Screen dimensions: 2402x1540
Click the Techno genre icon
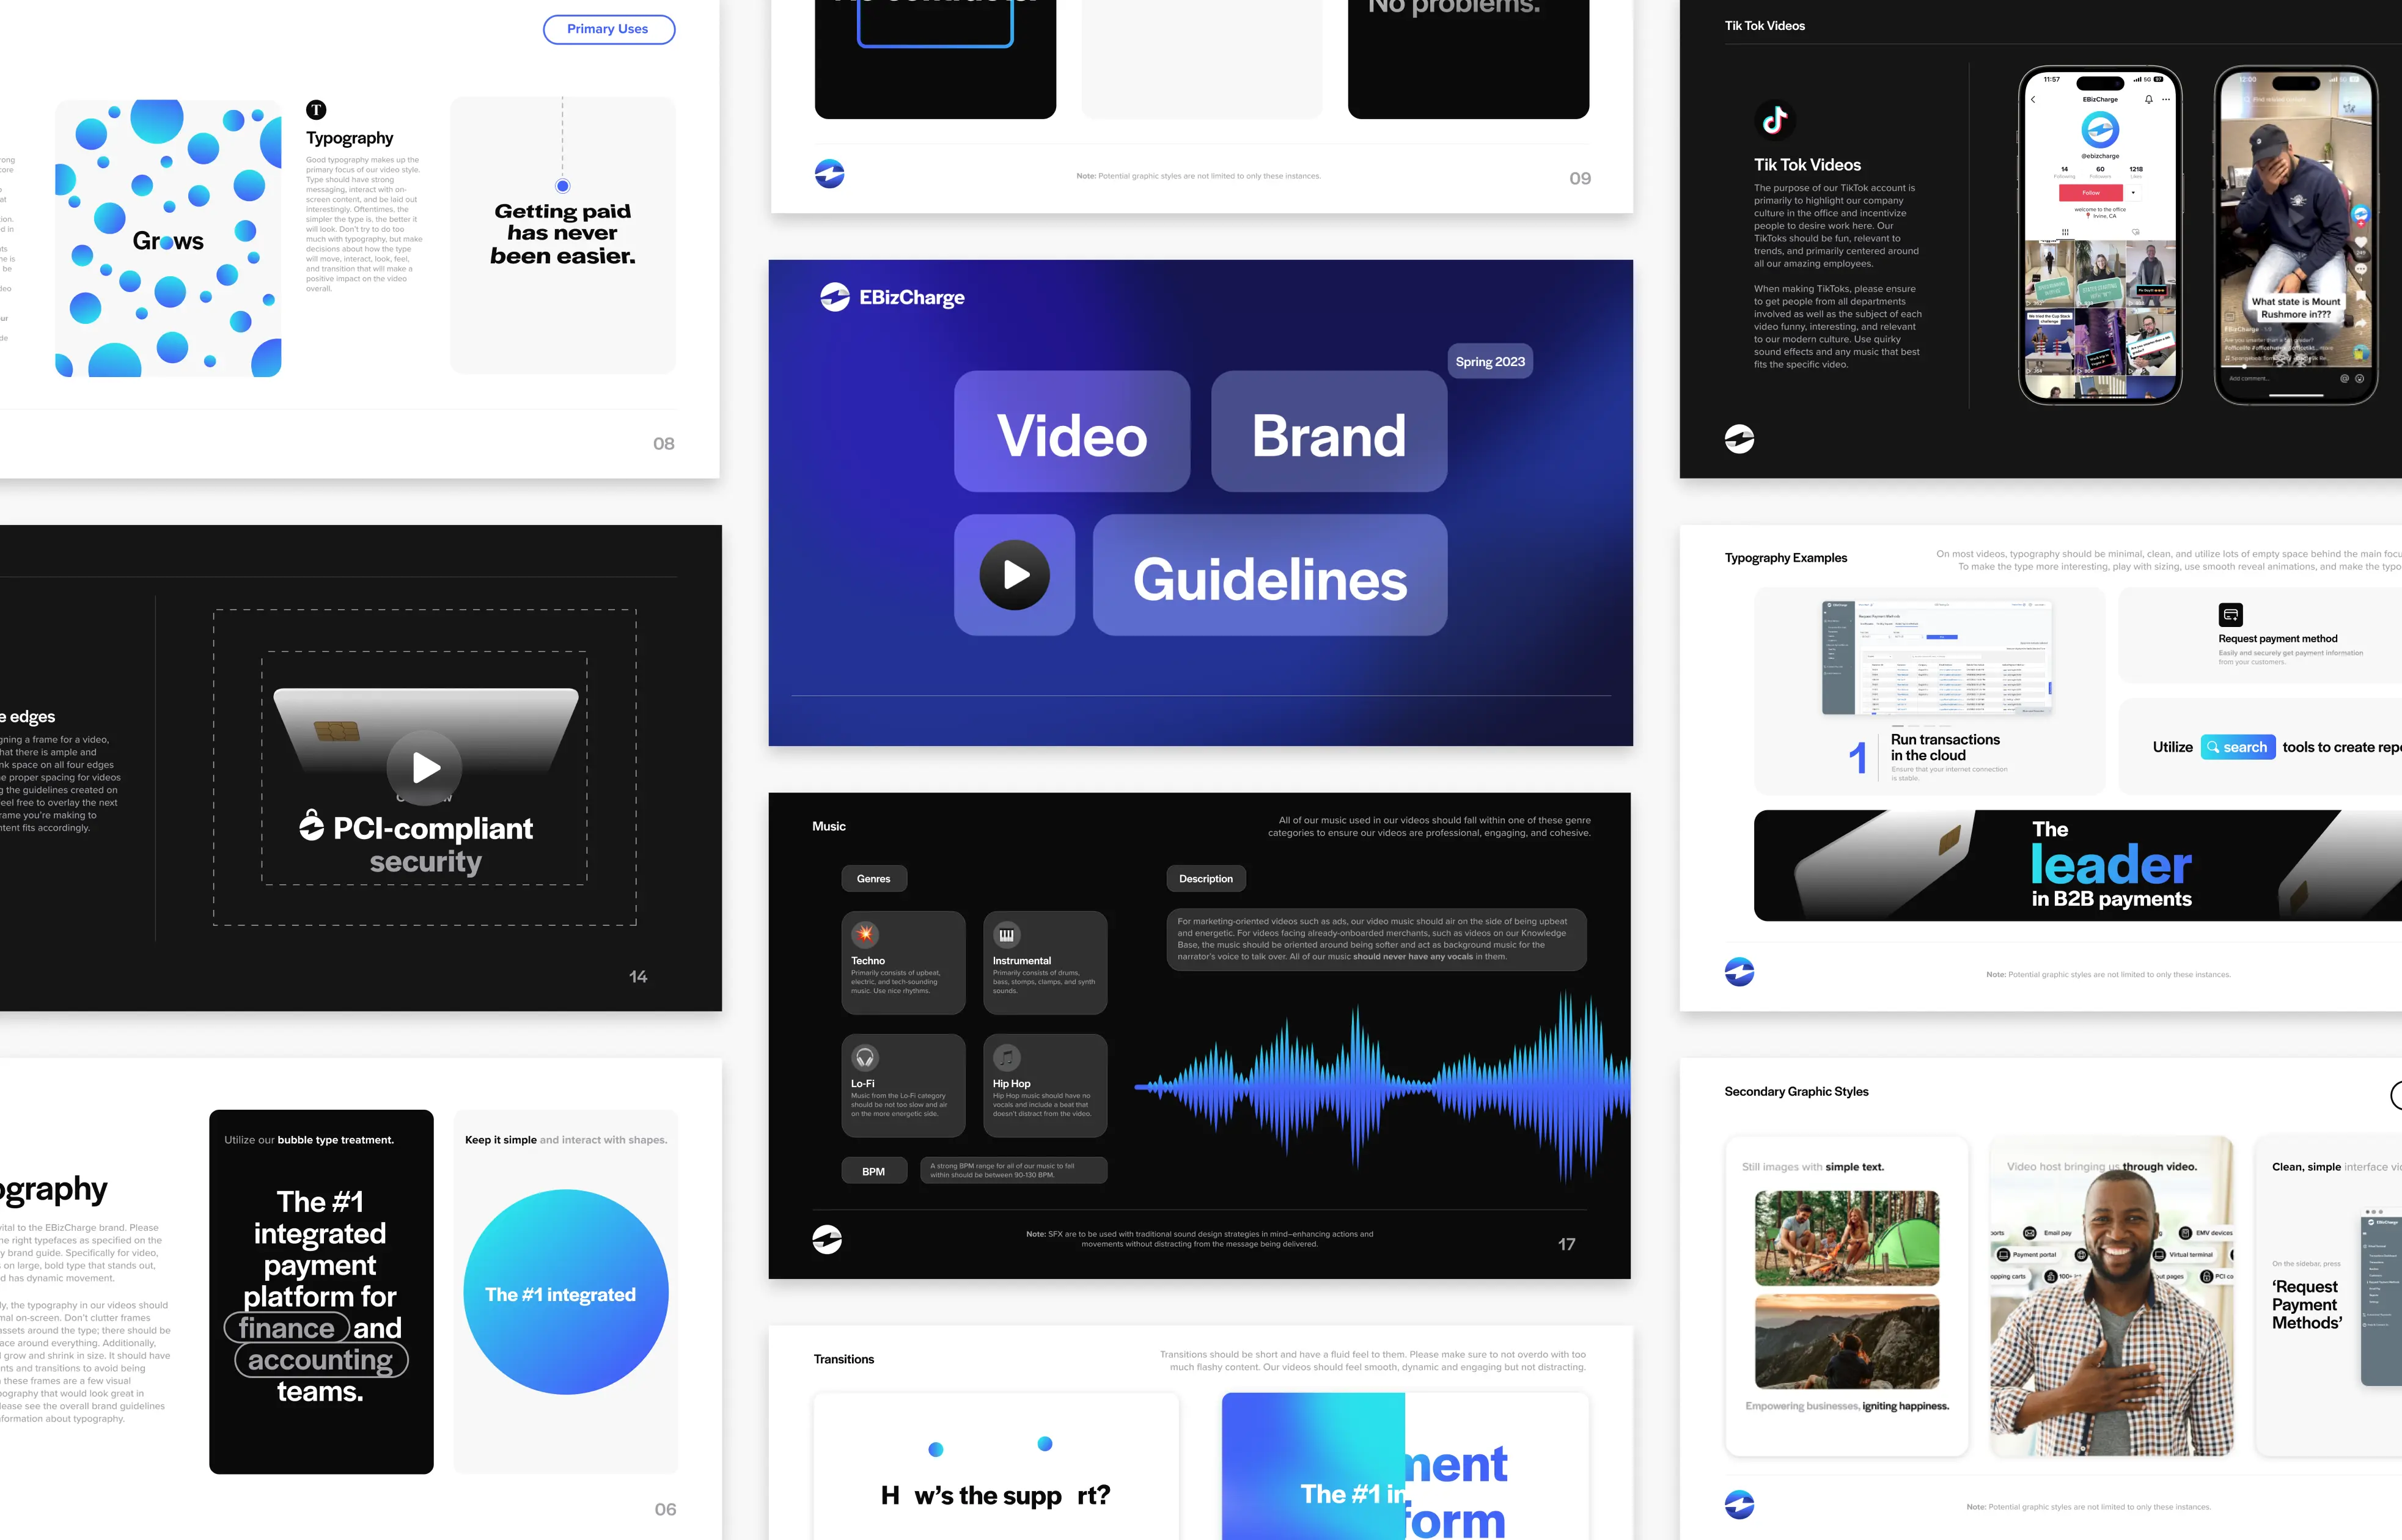865,934
